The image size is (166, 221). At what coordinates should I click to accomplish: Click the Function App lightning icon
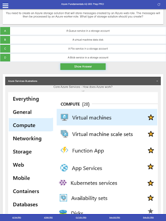pos(64,150)
